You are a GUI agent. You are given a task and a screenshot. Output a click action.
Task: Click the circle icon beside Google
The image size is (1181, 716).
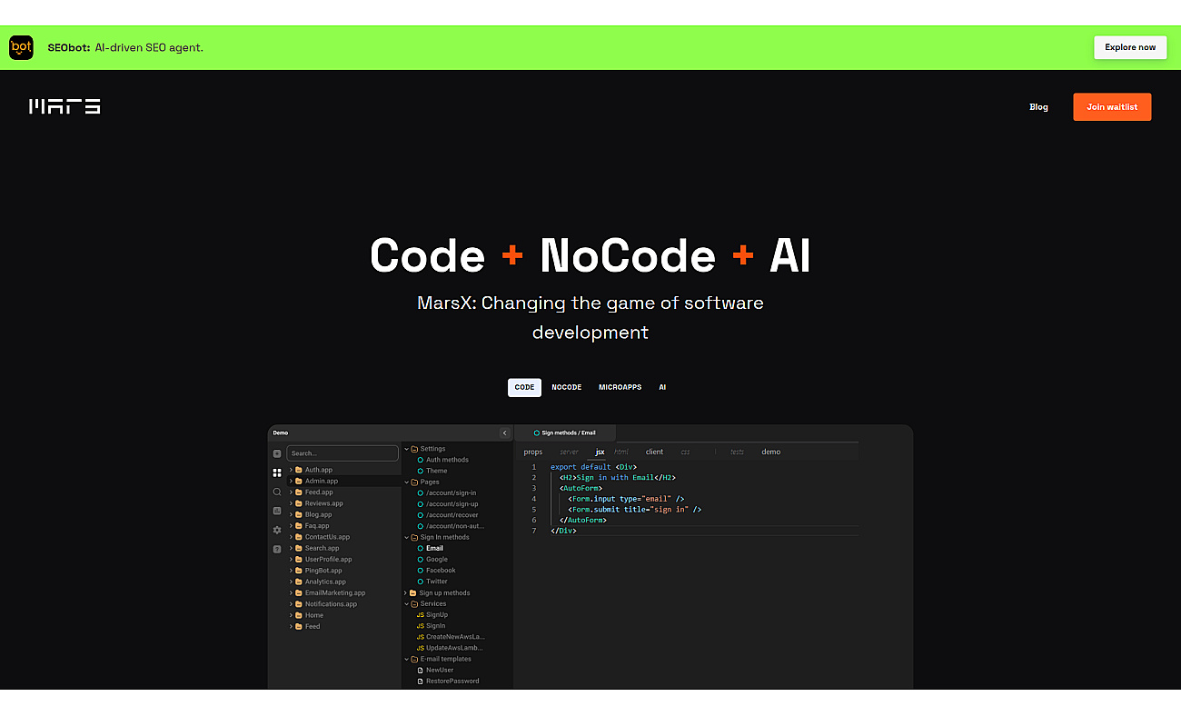click(420, 559)
